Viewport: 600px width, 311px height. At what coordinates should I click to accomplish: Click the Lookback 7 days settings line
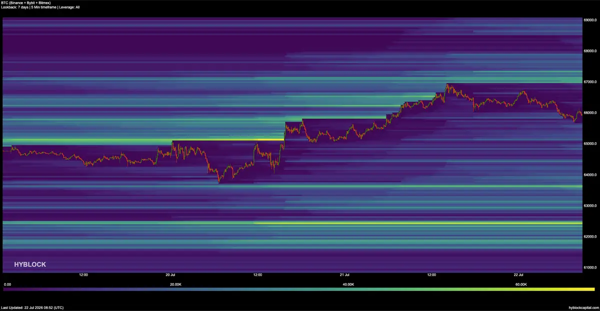(x=40, y=7)
